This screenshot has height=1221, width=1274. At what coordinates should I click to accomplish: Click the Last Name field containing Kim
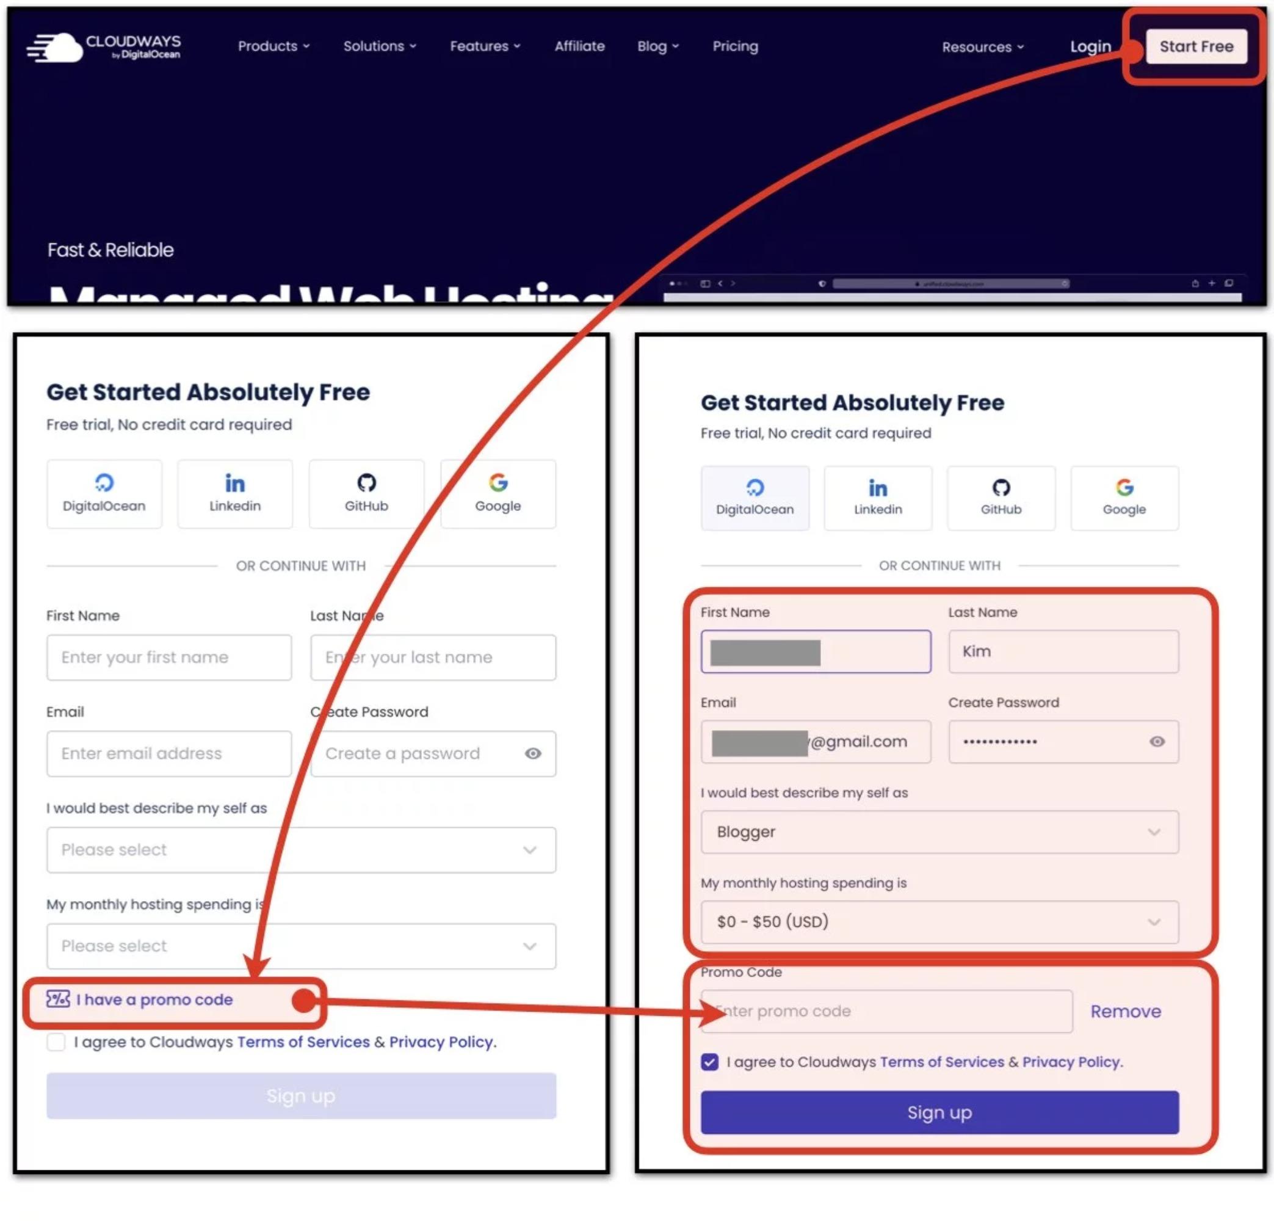point(1063,651)
